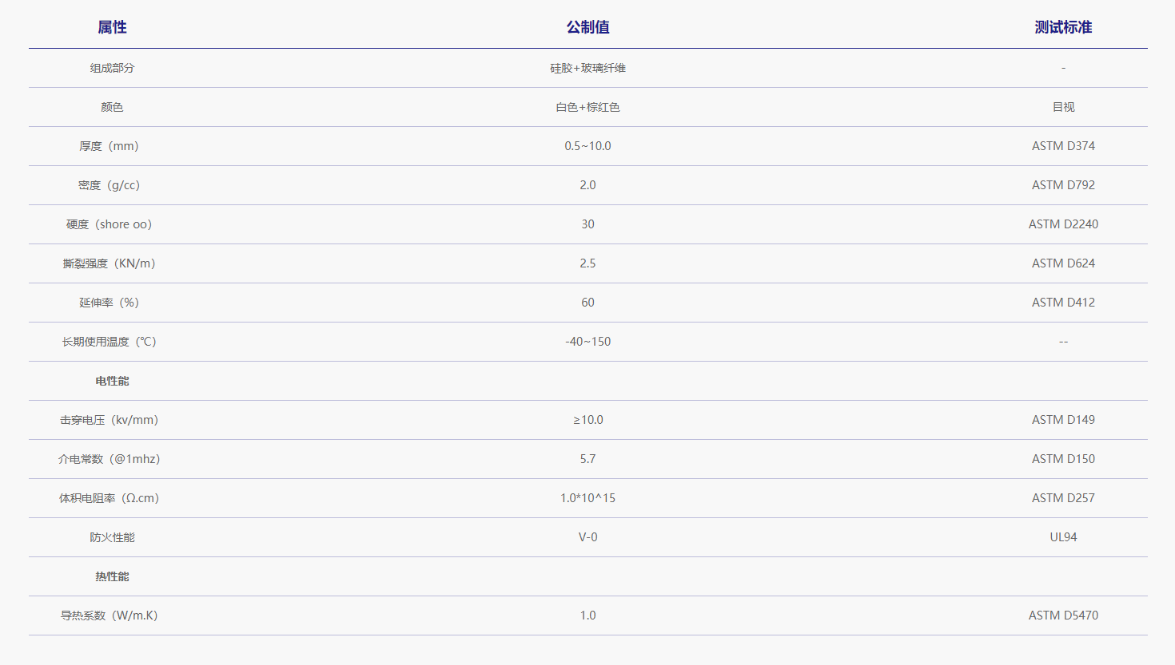Click the 测试标准 column header
Viewport: 1175px width, 665px height.
point(1063,27)
